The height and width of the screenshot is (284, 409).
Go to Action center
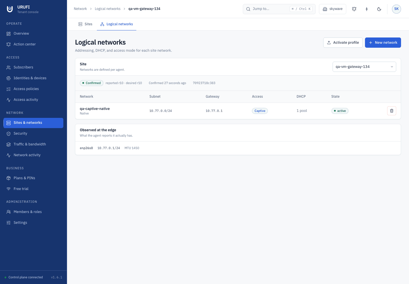click(x=33, y=44)
